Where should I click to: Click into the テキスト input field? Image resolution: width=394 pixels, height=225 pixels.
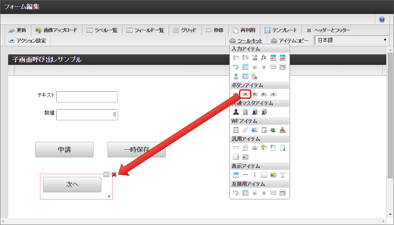87,97
